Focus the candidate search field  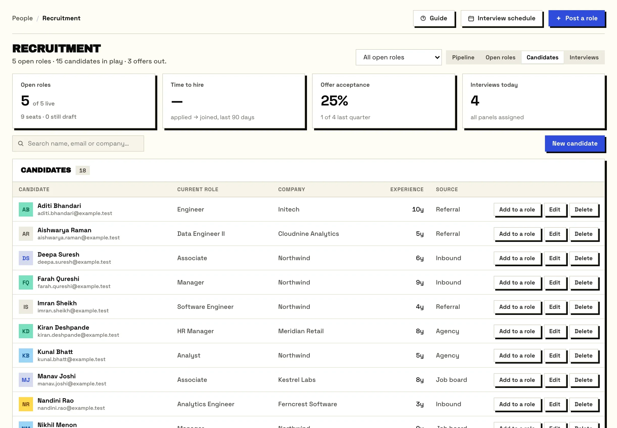pyautogui.click(x=78, y=144)
